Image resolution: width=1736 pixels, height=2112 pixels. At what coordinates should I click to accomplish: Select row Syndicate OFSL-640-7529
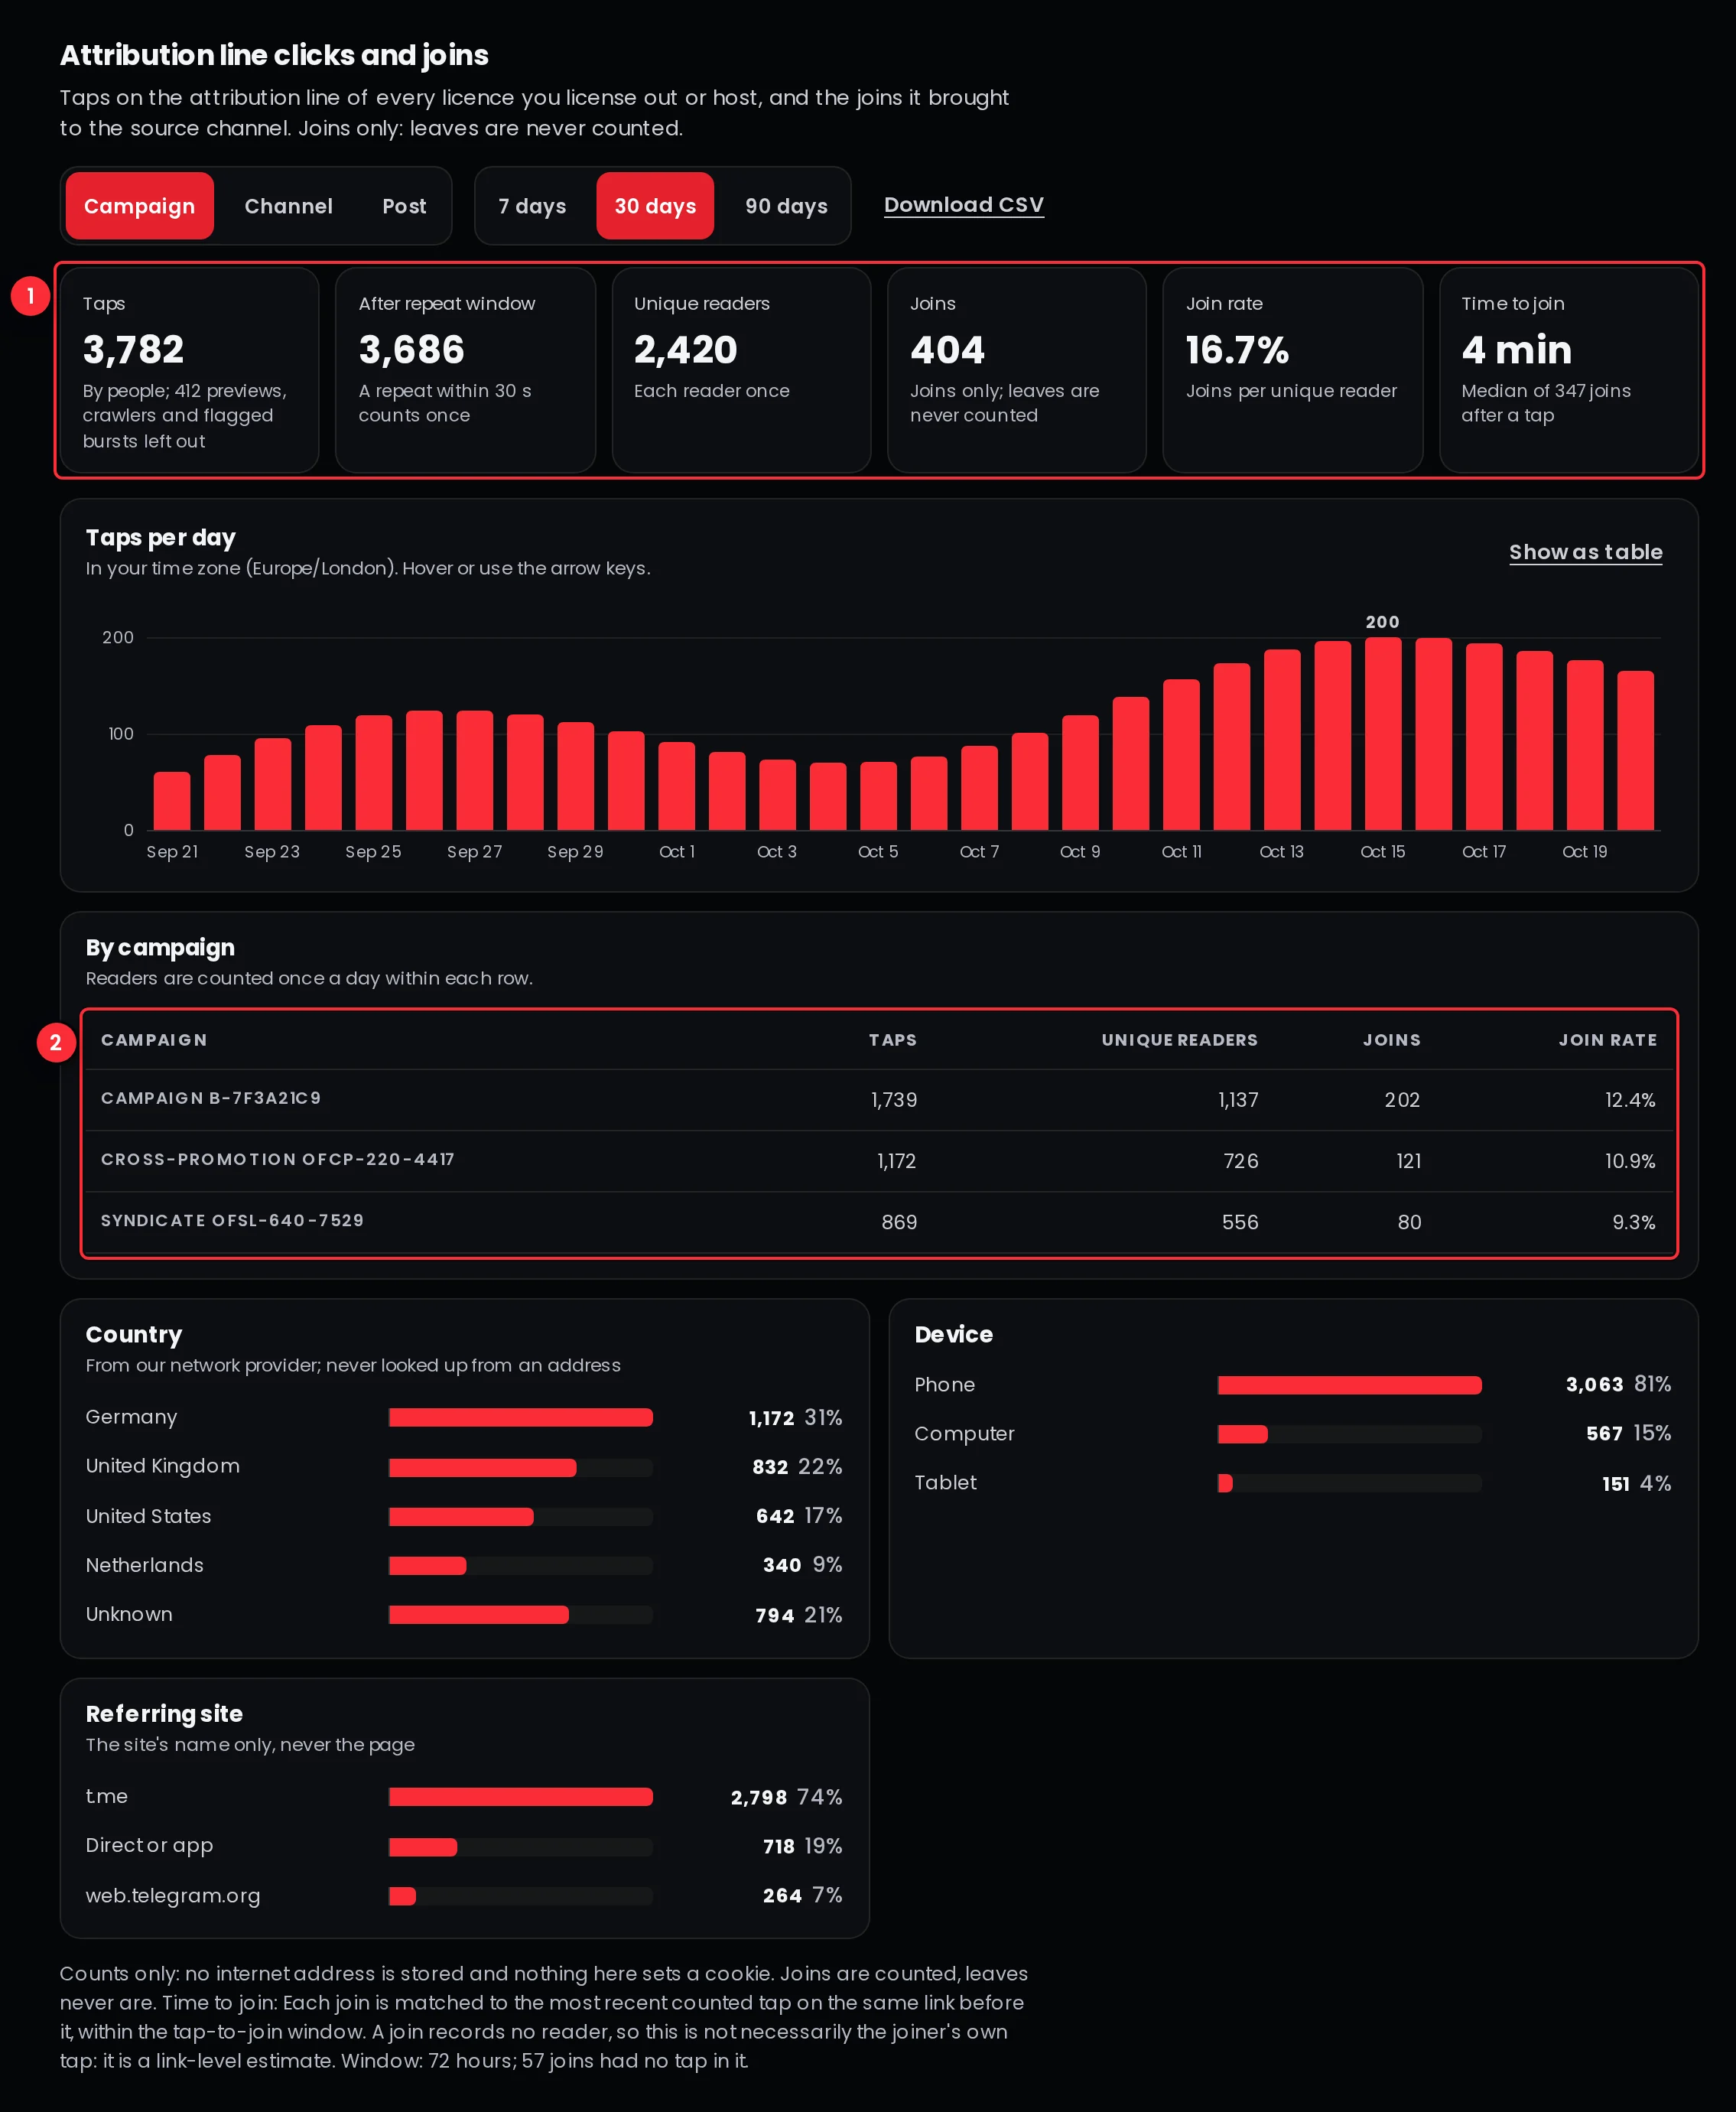879,1222
